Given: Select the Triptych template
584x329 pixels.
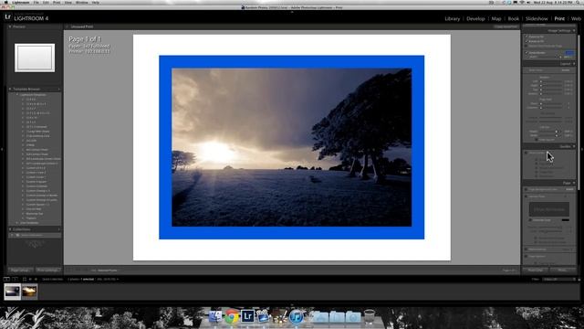Looking at the screenshot, I should 31,218.
